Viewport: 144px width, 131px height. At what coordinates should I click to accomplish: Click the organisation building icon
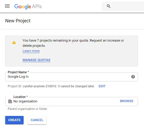click(x=10, y=101)
